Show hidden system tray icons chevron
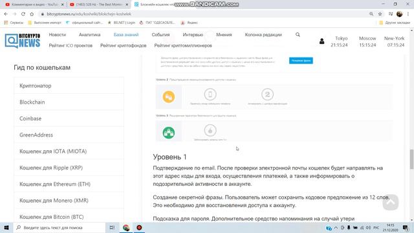 [x=336, y=227]
